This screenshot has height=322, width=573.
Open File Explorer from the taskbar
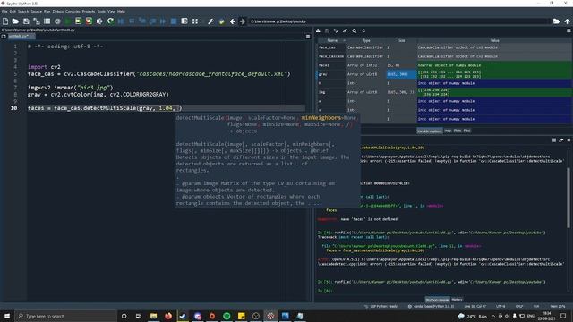point(153,316)
